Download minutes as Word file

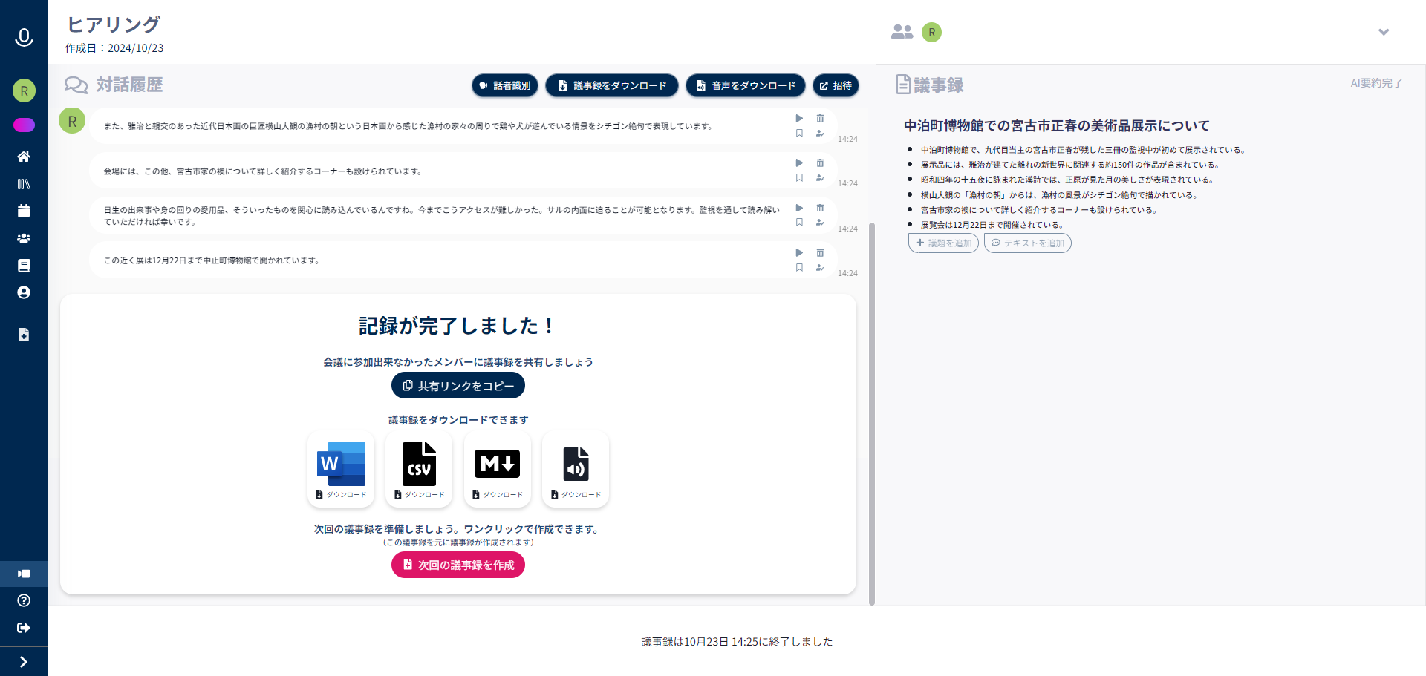pyautogui.click(x=341, y=469)
